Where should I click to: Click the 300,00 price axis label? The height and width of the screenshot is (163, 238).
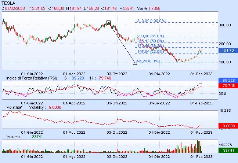[x=225, y=25]
